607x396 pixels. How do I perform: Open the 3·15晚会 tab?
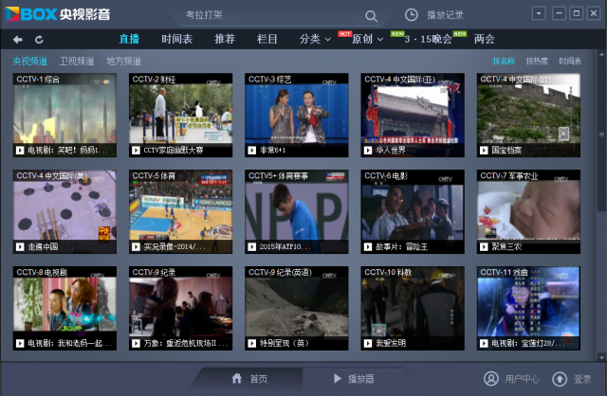[x=429, y=39]
